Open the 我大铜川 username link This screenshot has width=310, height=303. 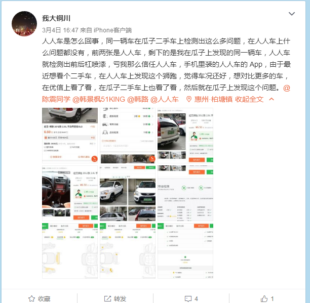click(x=56, y=18)
